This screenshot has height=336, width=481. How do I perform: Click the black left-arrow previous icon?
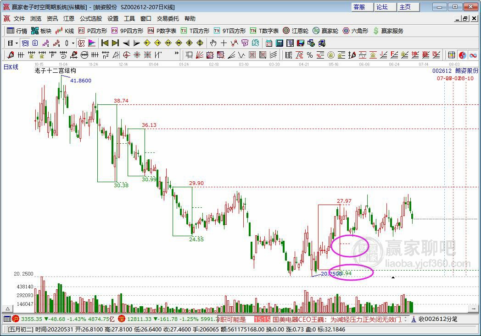click(x=126, y=43)
